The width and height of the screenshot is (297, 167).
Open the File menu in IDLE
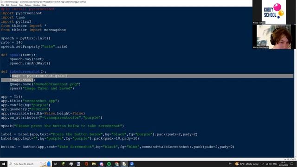[2, 5]
